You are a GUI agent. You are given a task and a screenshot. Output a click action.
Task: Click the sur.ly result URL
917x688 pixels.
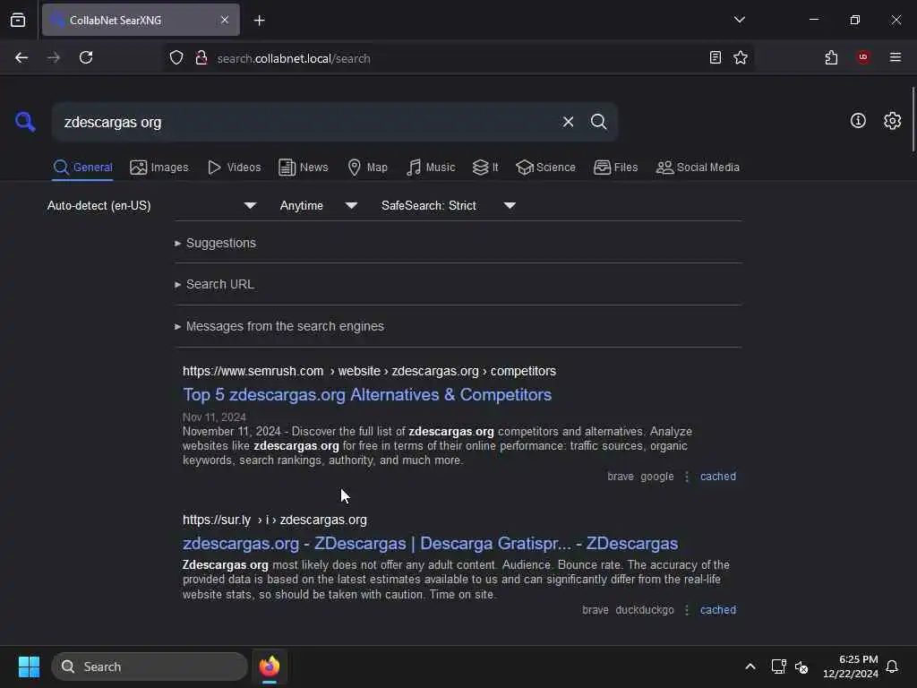pyautogui.click(x=274, y=520)
